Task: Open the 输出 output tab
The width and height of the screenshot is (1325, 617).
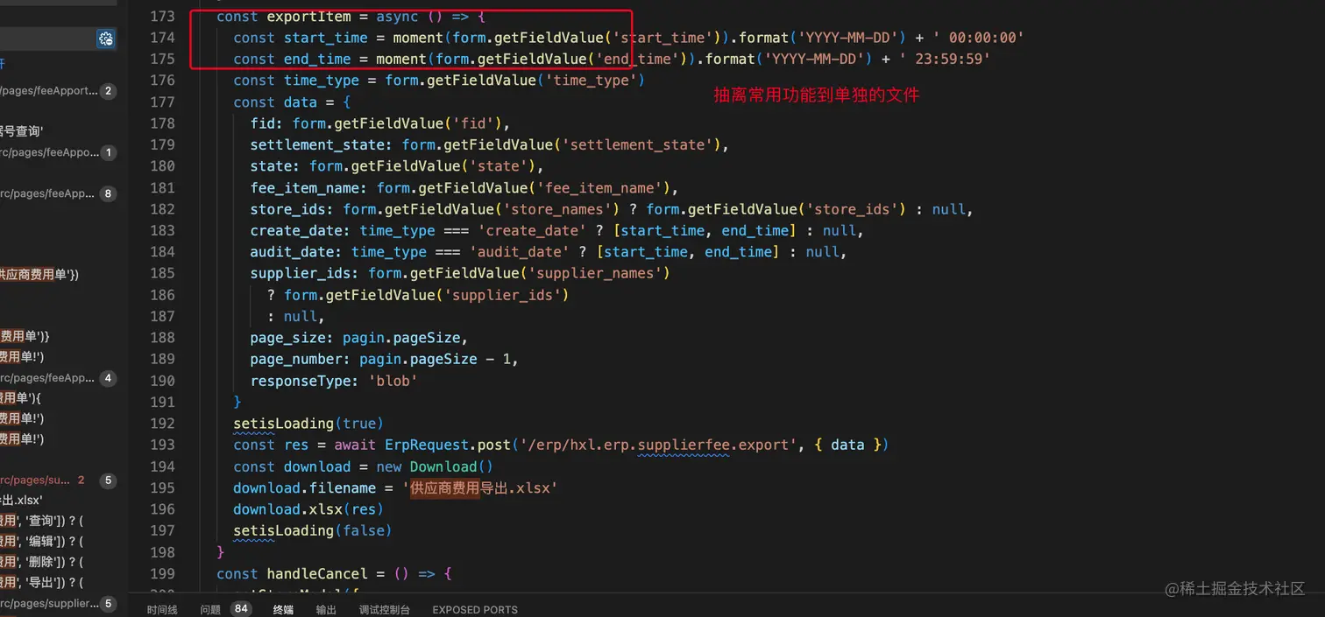Action: click(326, 609)
